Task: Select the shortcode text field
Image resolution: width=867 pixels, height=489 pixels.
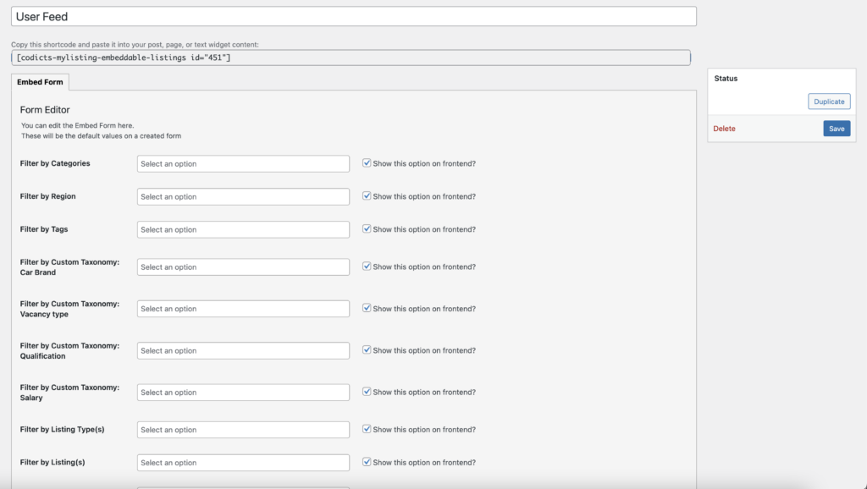Action: 351,58
